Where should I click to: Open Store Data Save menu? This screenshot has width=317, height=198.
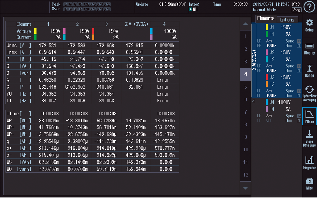(x=309, y=138)
